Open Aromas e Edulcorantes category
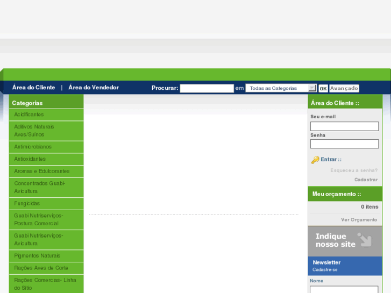This screenshot has height=293, width=391. tap(46, 171)
